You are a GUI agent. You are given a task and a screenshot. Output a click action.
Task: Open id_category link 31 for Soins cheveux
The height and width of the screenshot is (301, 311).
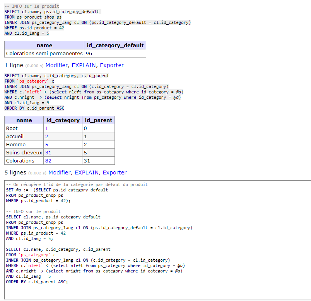click(x=48, y=153)
